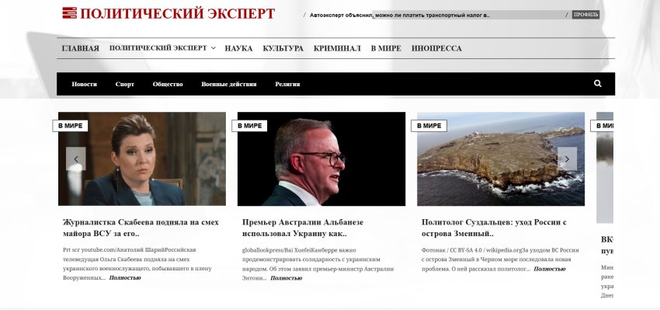Click the previous slide arrow on carousel
660x310 pixels.
pyautogui.click(x=76, y=158)
